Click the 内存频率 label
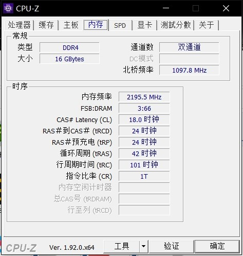 pyautogui.click(x=97, y=97)
